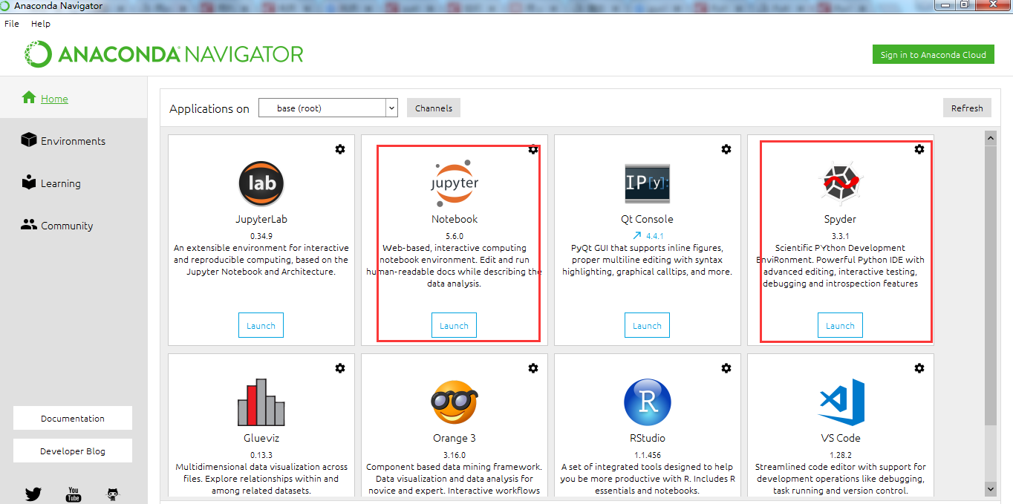Open the VS Code tile settings gear
1013x504 pixels.
(x=919, y=368)
